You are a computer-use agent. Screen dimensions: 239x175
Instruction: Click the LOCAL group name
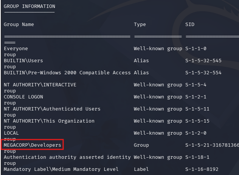click(11, 133)
